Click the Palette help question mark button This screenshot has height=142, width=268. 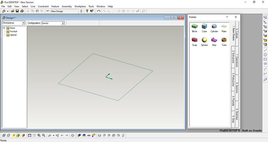pos(227,17)
